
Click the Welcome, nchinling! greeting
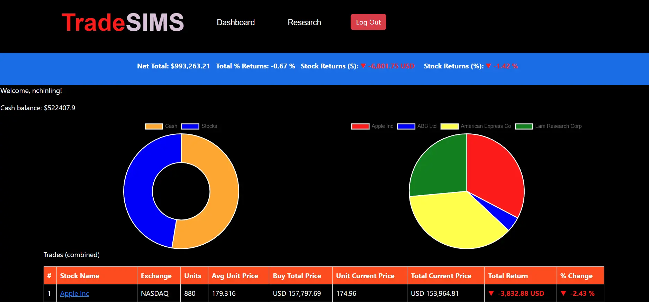coord(31,91)
